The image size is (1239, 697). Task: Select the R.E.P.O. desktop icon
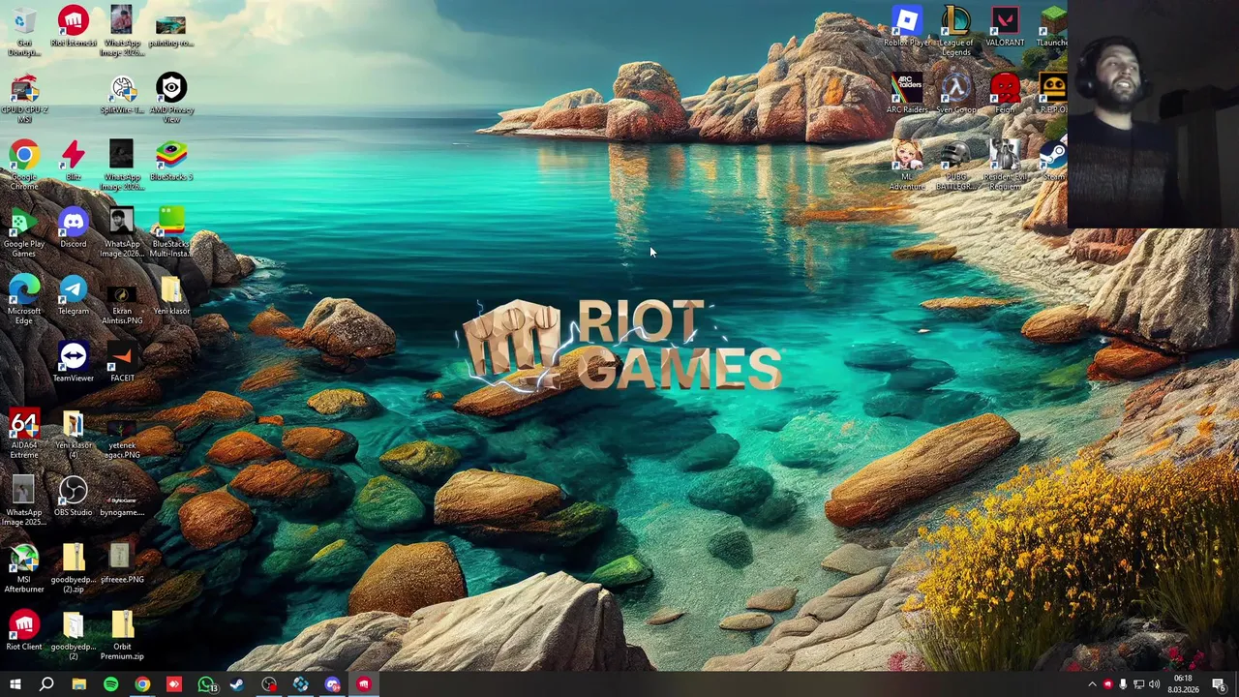coord(1052,94)
